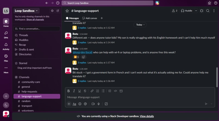Switch to the Messages tab
The image size is (219, 121).
[x=72, y=18]
